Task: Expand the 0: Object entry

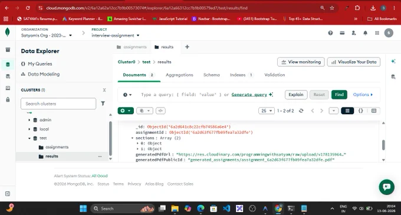Action: [x=138, y=144]
